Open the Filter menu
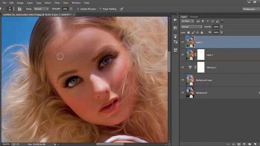Viewport: 260px width, 146px height. [x=57, y=3]
